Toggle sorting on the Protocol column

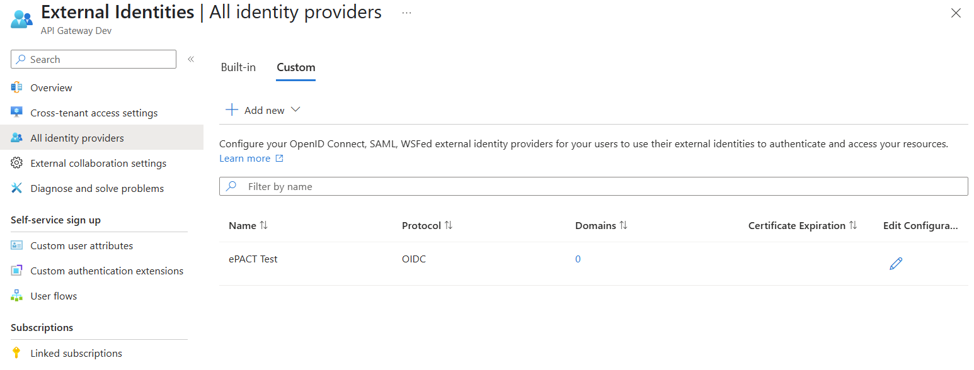(427, 225)
